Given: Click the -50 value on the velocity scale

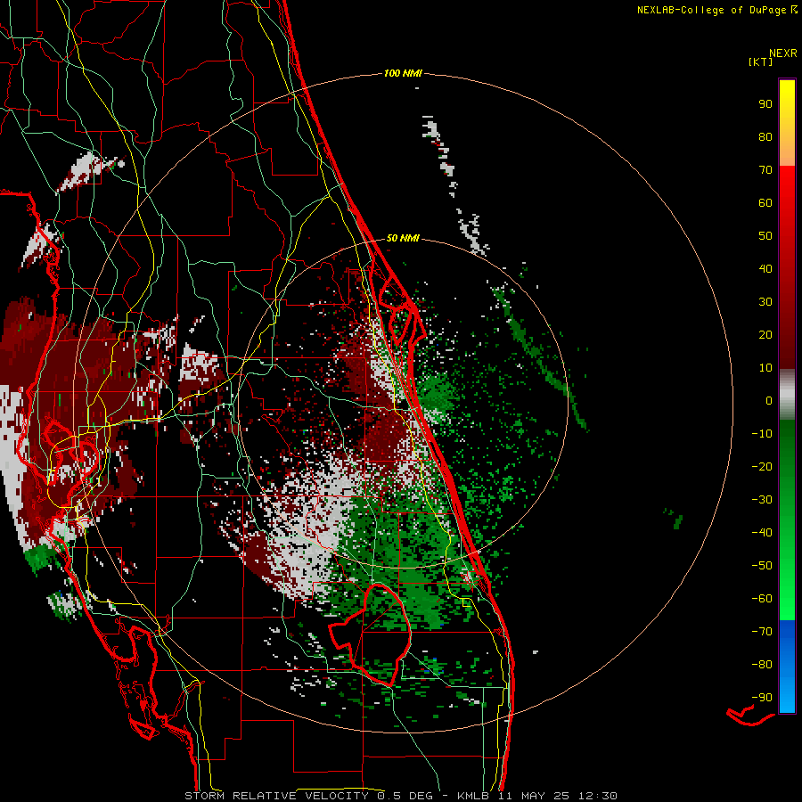Looking at the screenshot, I should tap(762, 566).
